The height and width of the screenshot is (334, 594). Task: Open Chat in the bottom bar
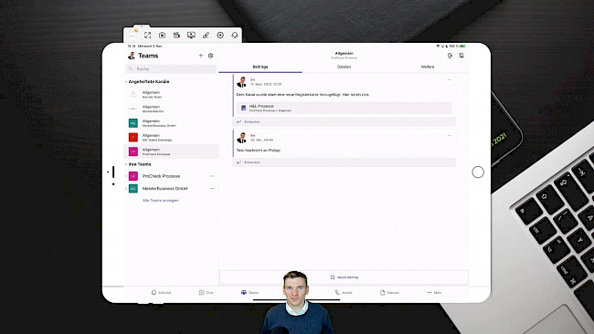tap(207, 292)
